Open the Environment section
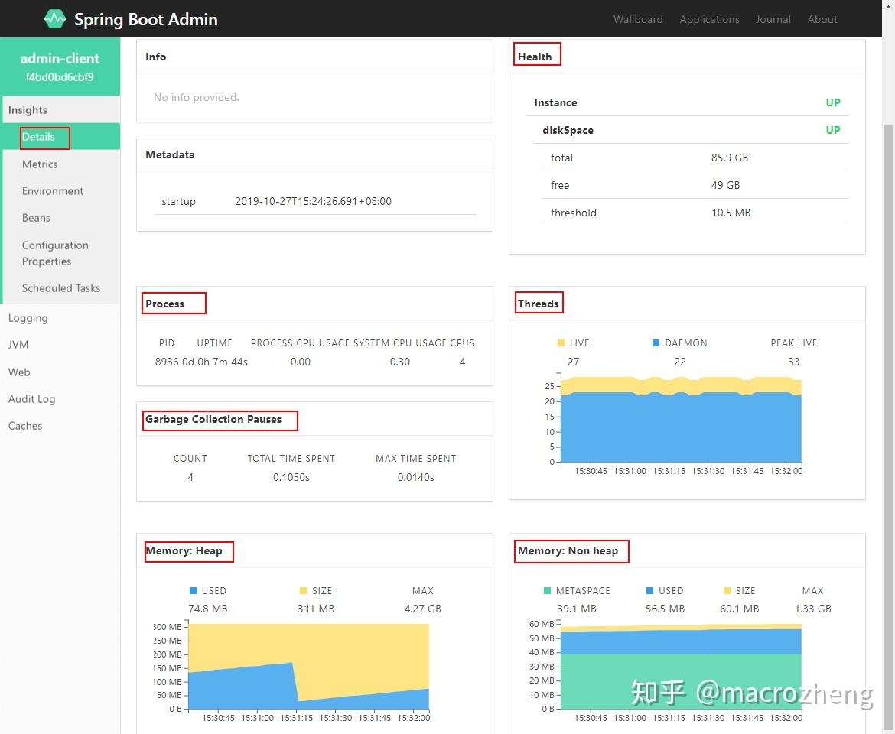 50,191
